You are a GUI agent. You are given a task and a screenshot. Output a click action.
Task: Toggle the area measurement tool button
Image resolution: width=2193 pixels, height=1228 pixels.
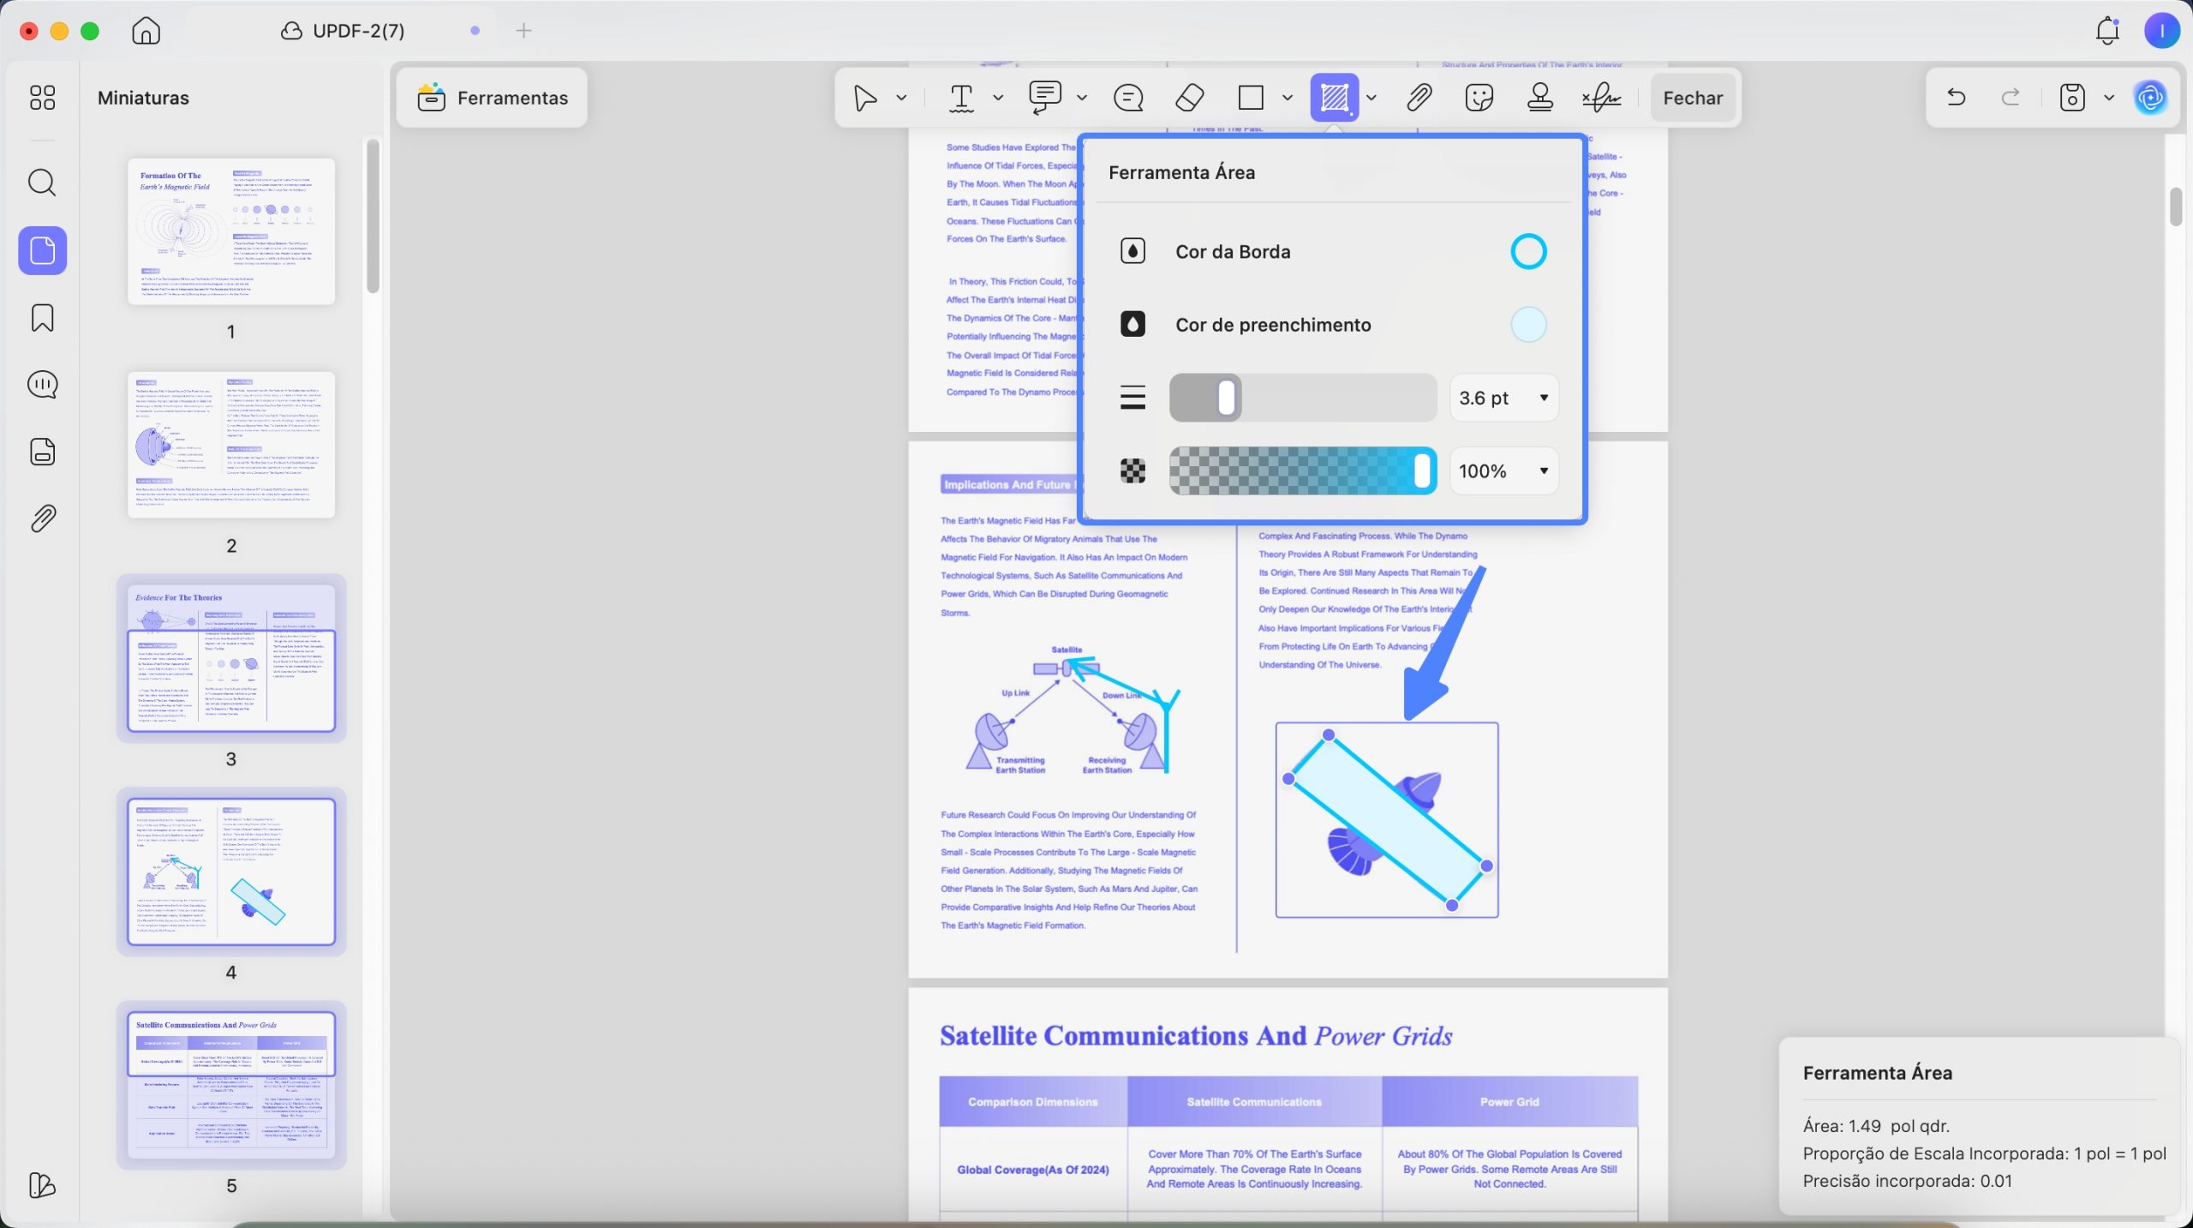1334,98
